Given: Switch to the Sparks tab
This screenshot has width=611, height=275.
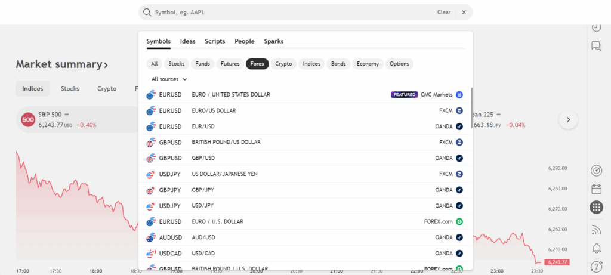Looking at the screenshot, I should [x=273, y=41].
